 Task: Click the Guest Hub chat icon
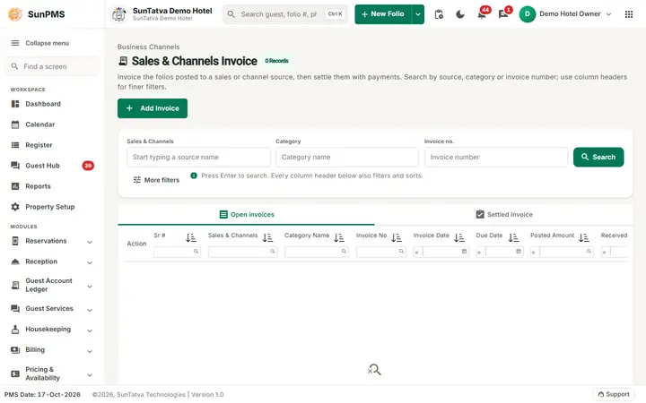15,166
